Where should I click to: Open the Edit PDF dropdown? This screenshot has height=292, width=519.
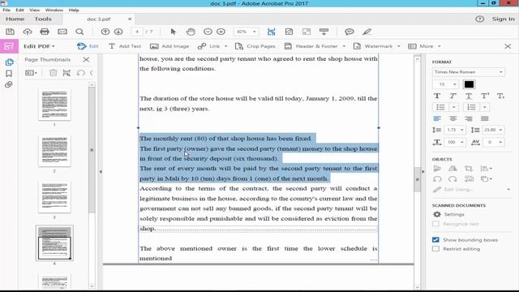click(39, 46)
